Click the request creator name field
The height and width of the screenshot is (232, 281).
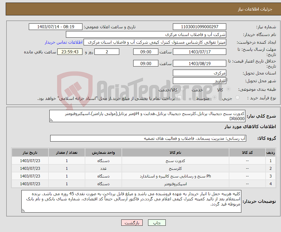click(155, 42)
